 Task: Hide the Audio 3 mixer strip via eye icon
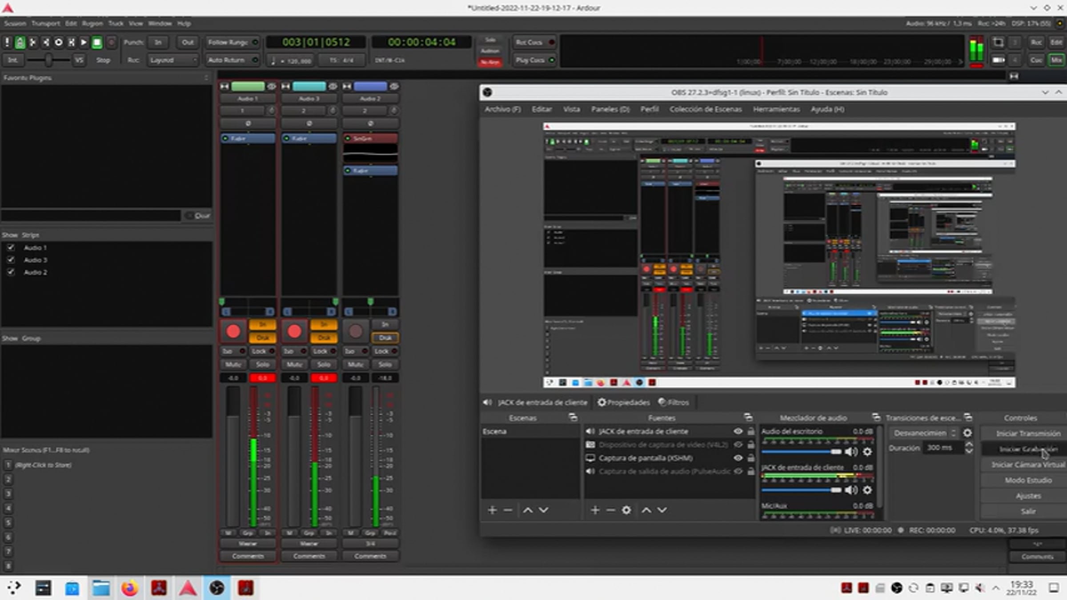(x=333, y=86)
